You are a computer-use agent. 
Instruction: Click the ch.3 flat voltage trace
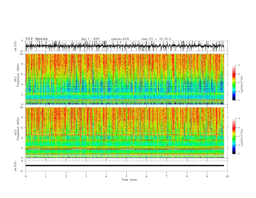click(x=125, y=166)
